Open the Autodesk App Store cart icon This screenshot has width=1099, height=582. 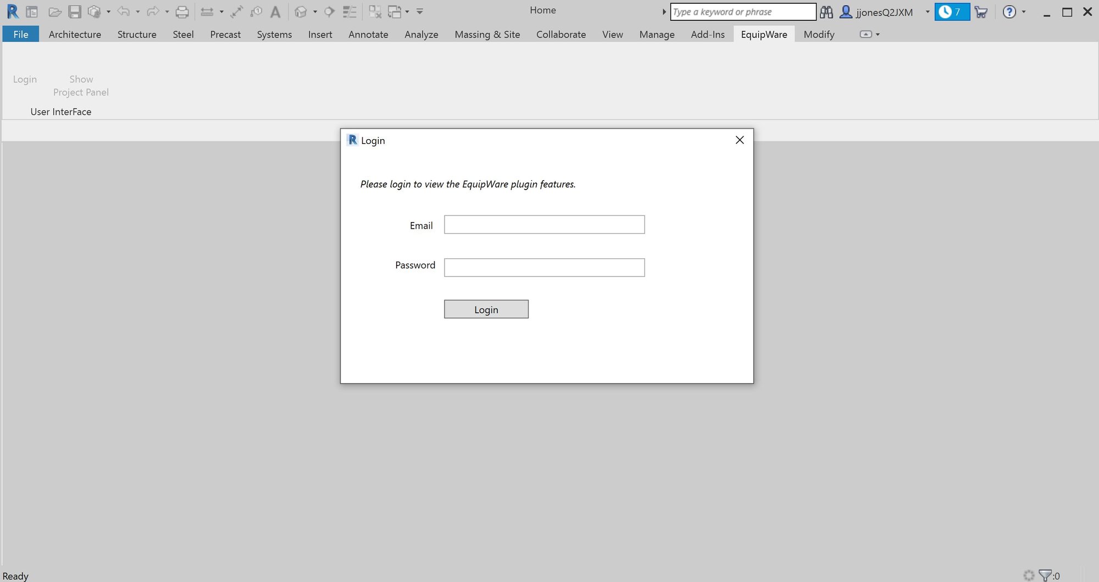coord(981,12)
